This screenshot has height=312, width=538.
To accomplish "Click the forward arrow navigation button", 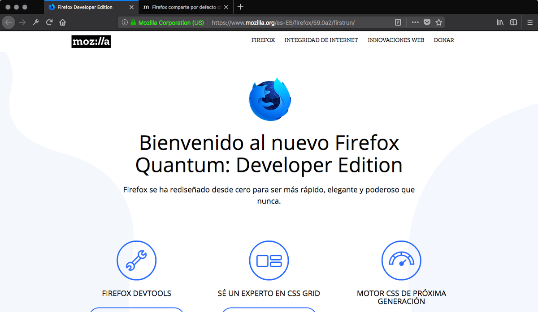I will (x=22, y=22).
